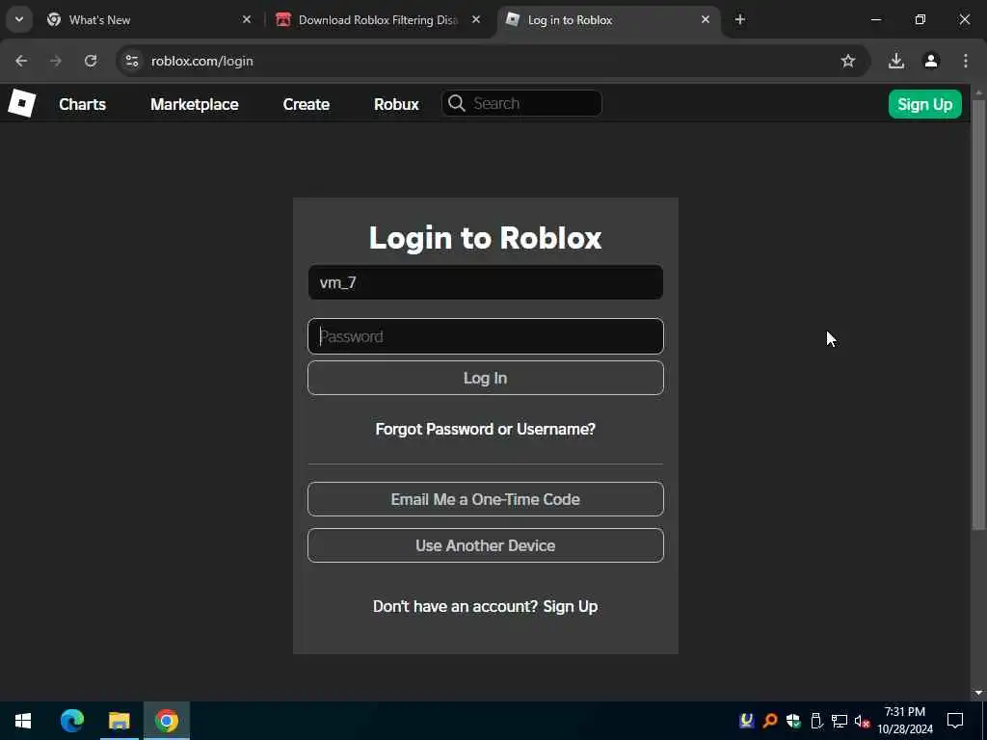Open File Explorer from taskbar
Screen dimensions: 987x740
pos(119,721)
